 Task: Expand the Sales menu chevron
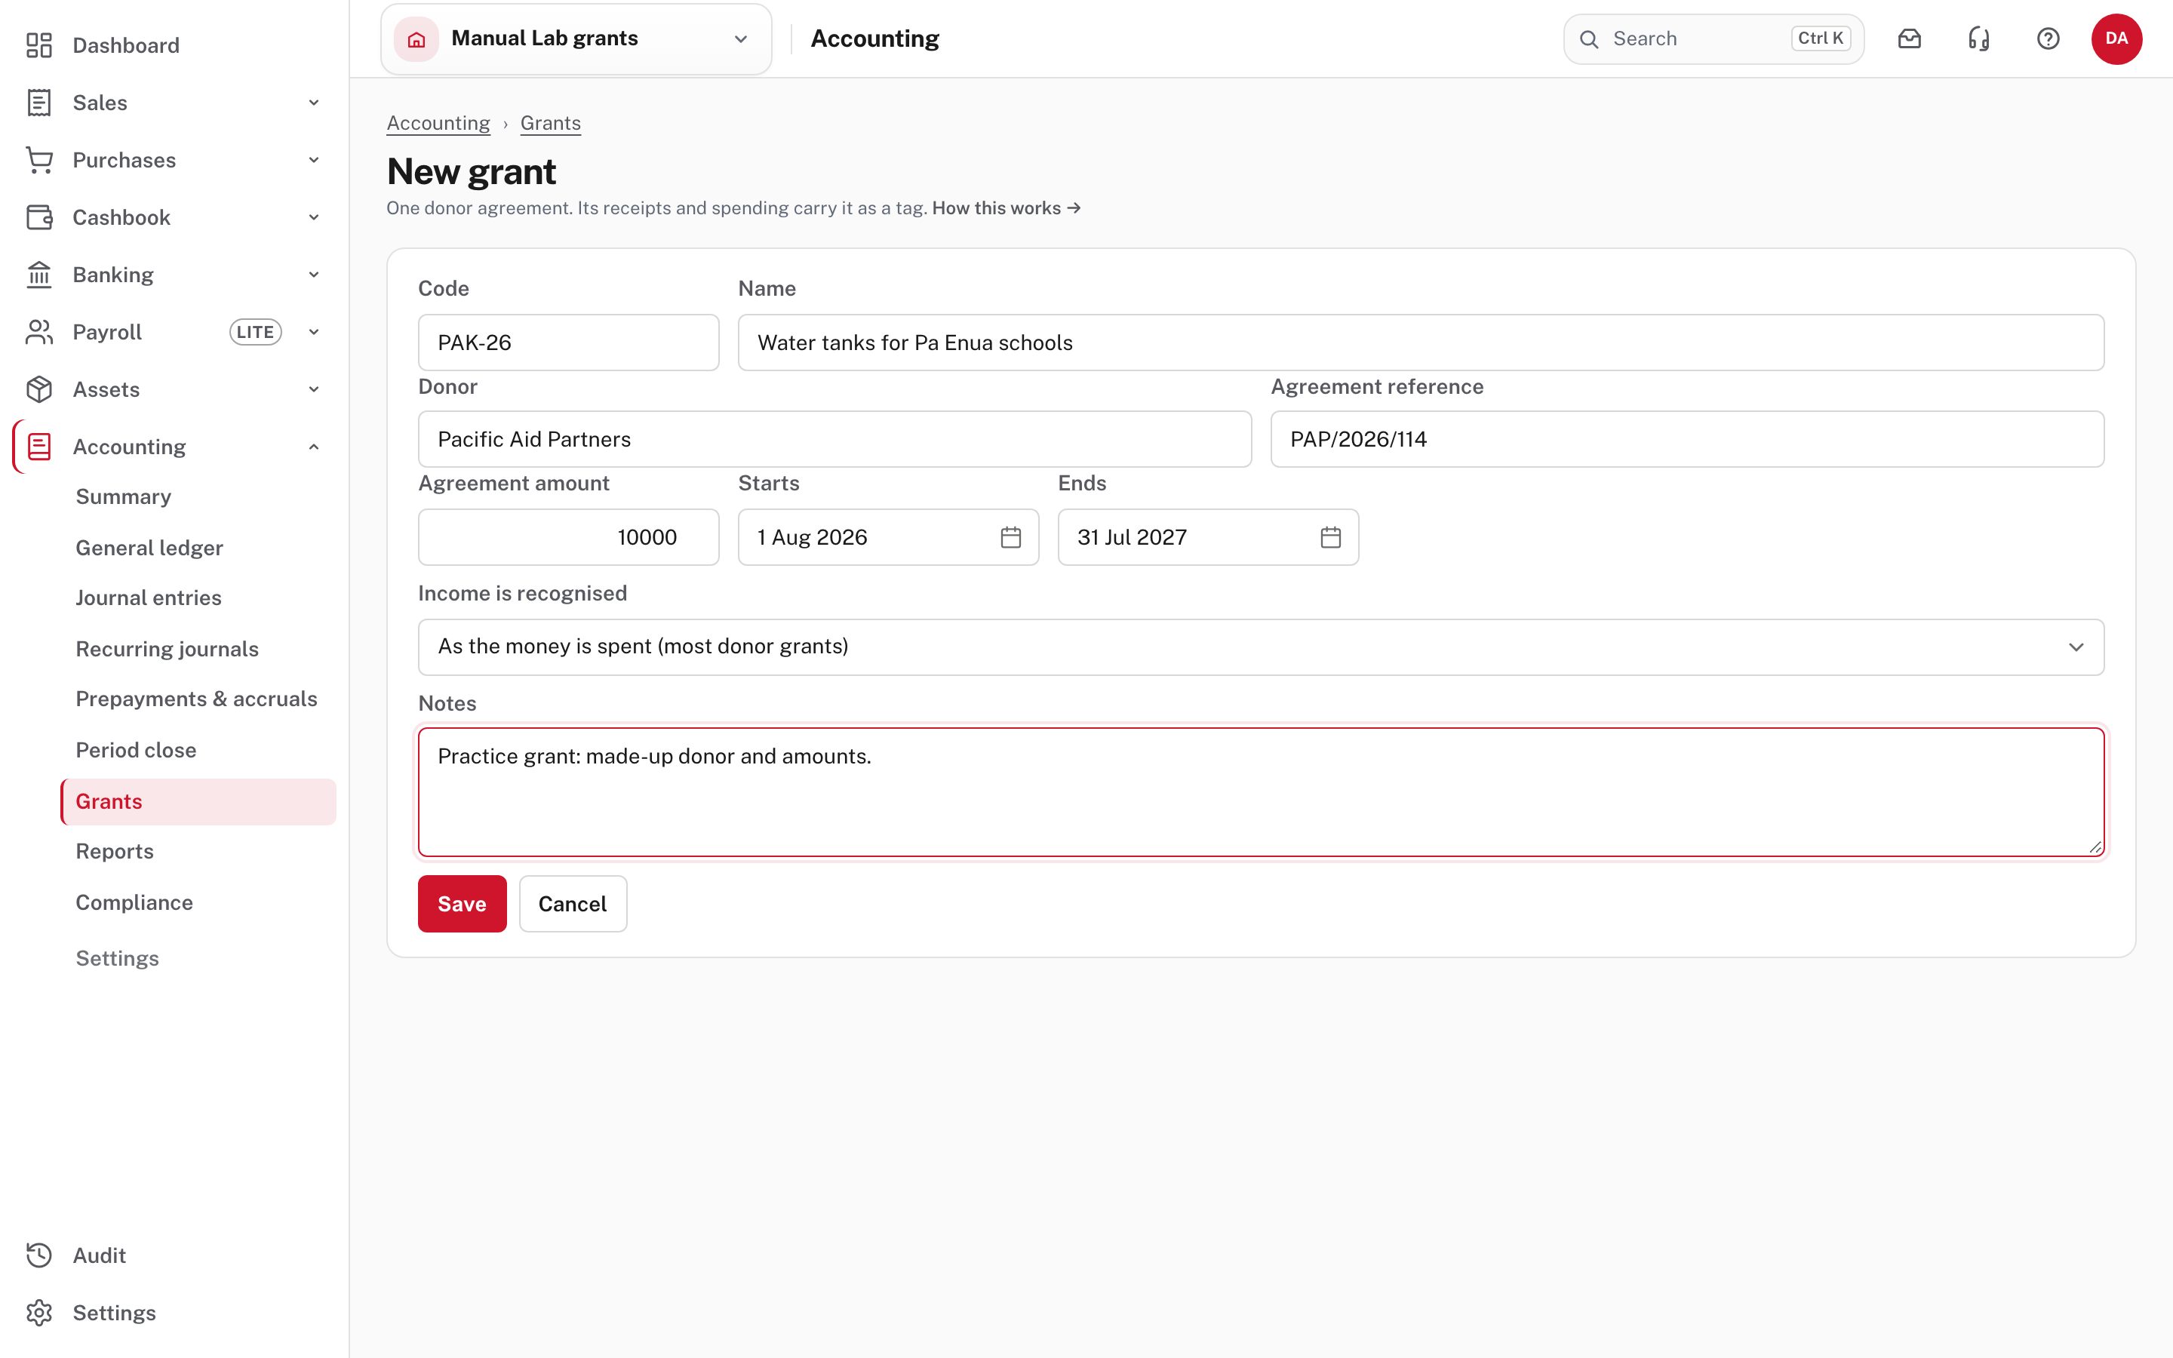point(313,103)
